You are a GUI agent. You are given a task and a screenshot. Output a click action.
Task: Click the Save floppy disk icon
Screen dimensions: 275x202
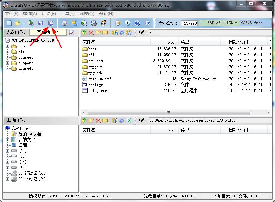pos(41,23)
